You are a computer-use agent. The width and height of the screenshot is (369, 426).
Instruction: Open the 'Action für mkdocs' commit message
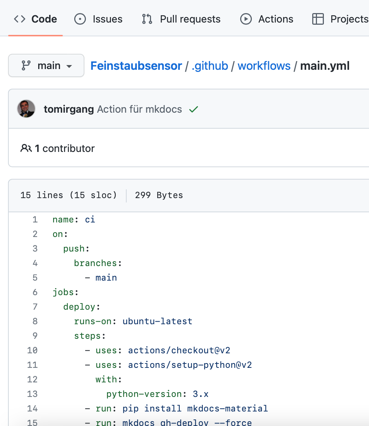point(139,109)
